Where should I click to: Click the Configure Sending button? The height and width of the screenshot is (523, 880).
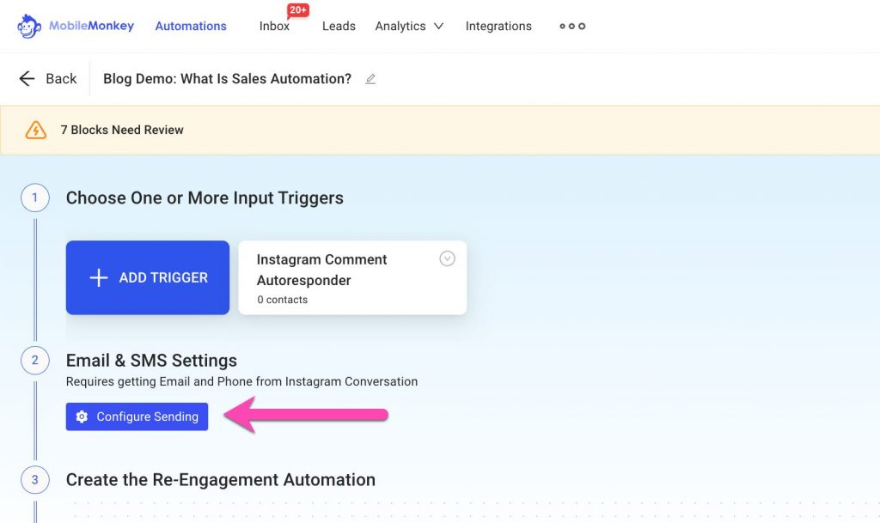[x=137, y=417]
